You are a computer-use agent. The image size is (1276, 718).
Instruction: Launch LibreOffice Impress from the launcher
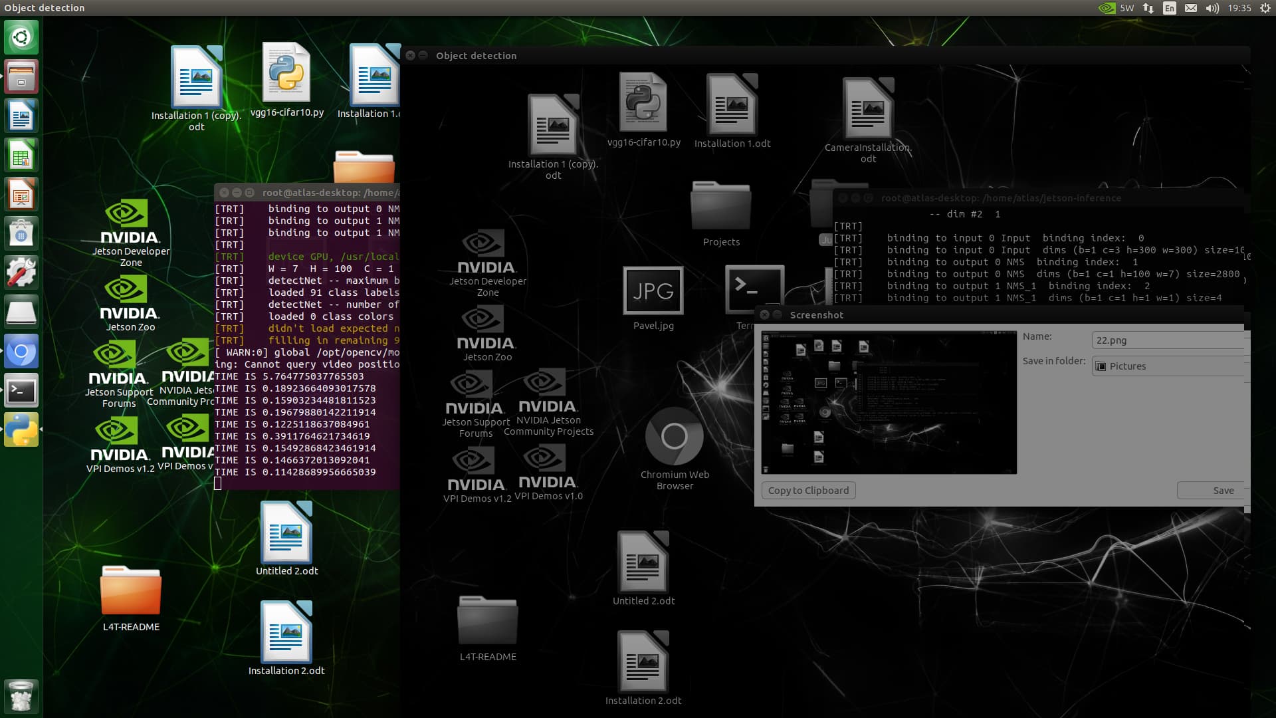click(21, 194)
